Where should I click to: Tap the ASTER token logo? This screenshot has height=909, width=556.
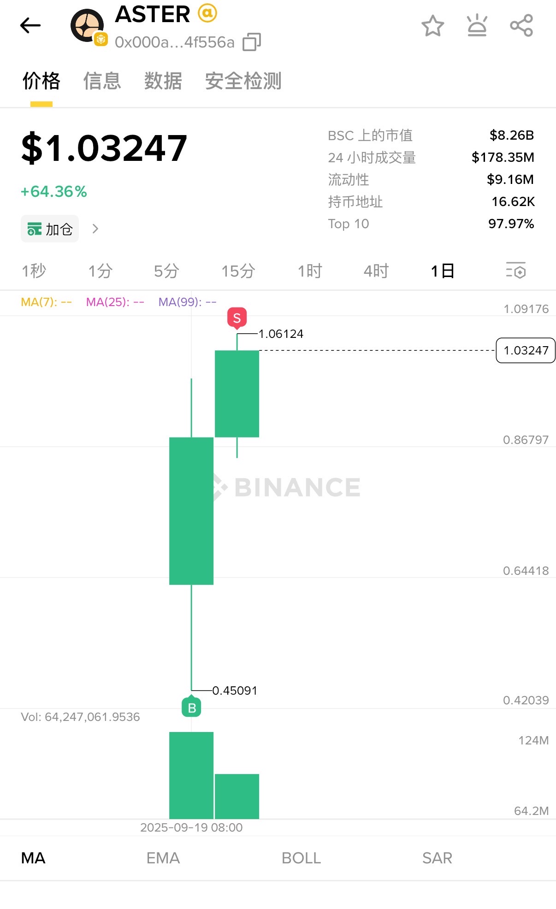87,26
